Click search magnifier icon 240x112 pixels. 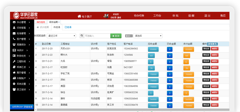[x=82, y=36]
